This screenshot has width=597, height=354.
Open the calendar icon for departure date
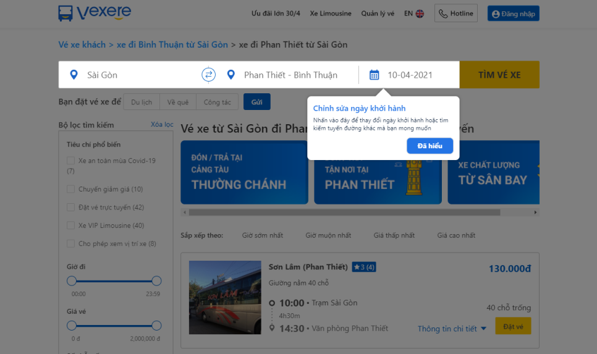coord(375,75)
